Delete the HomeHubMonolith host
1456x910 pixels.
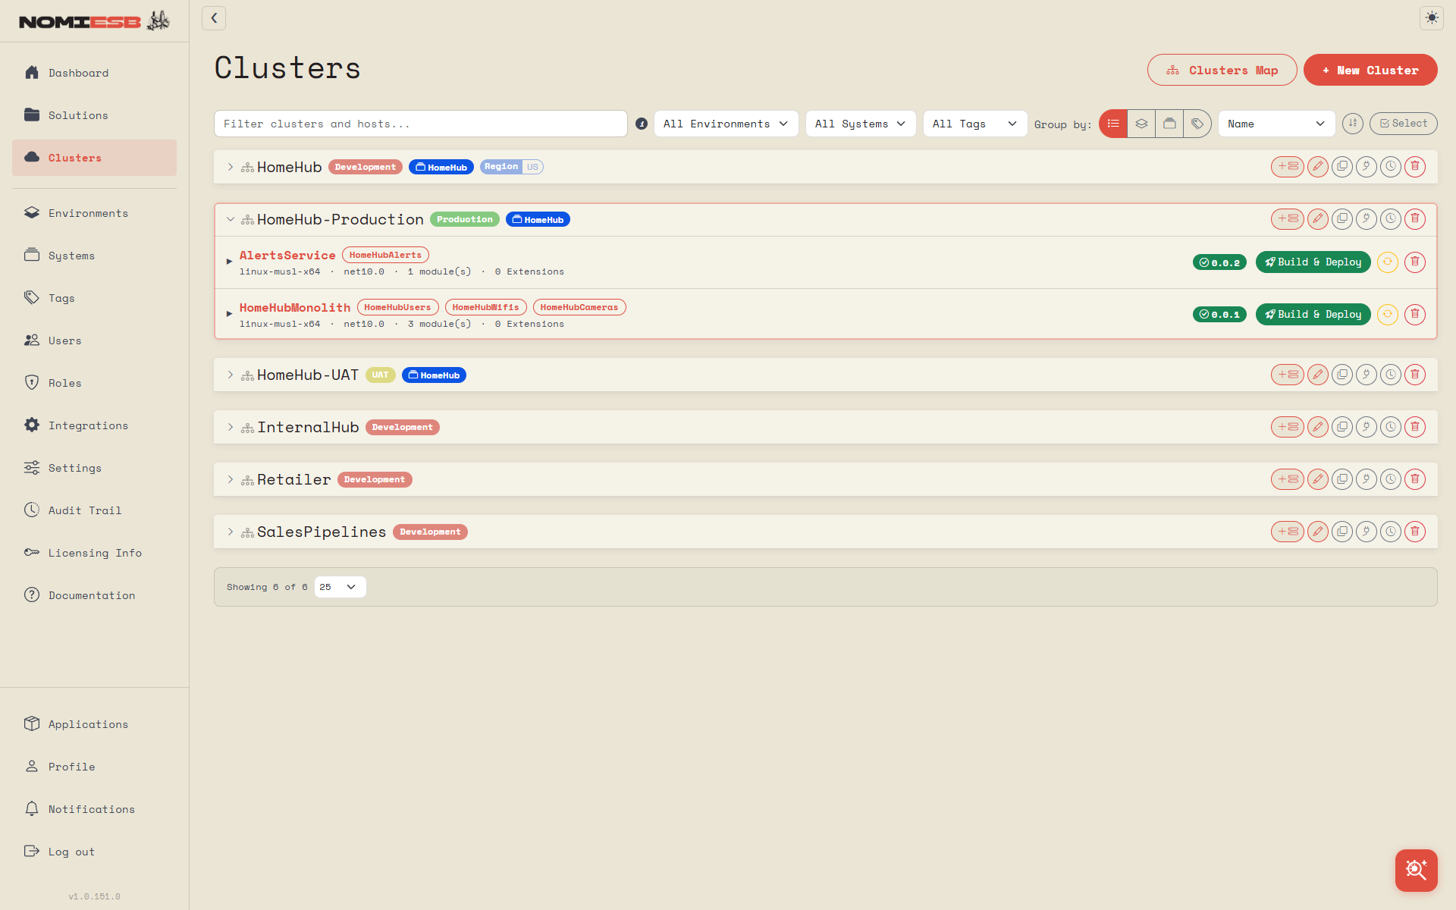tap(1415, 315)
